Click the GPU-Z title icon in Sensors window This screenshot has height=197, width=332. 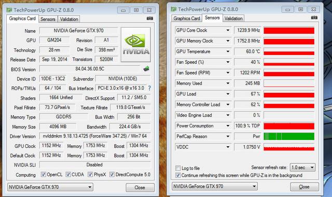(x=174, y=9)
